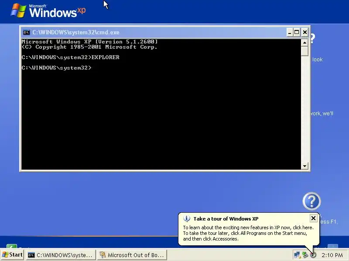Click the Windows XP tour tray icon
Viewport: 349px width, 261px height.
click(313, 255)
